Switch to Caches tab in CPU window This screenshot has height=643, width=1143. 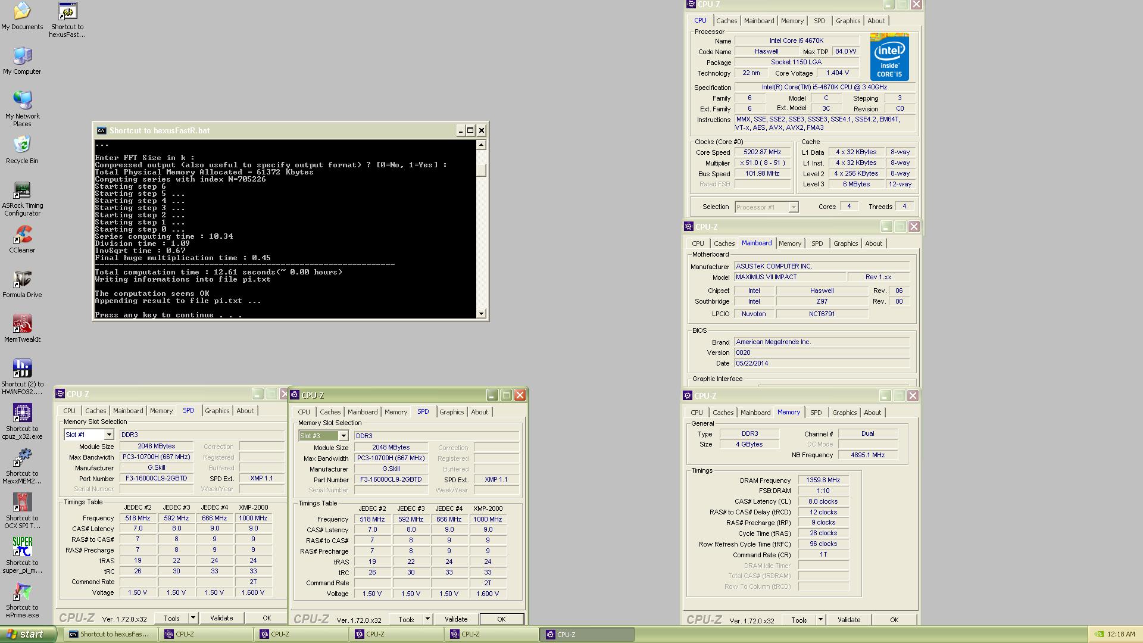pos(726,21)
